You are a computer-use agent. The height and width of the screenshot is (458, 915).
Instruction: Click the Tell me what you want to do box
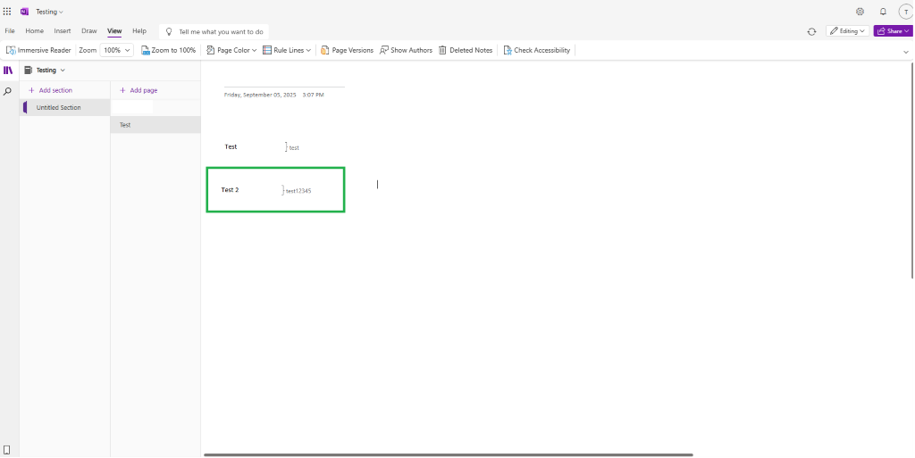tap(214, 31)
